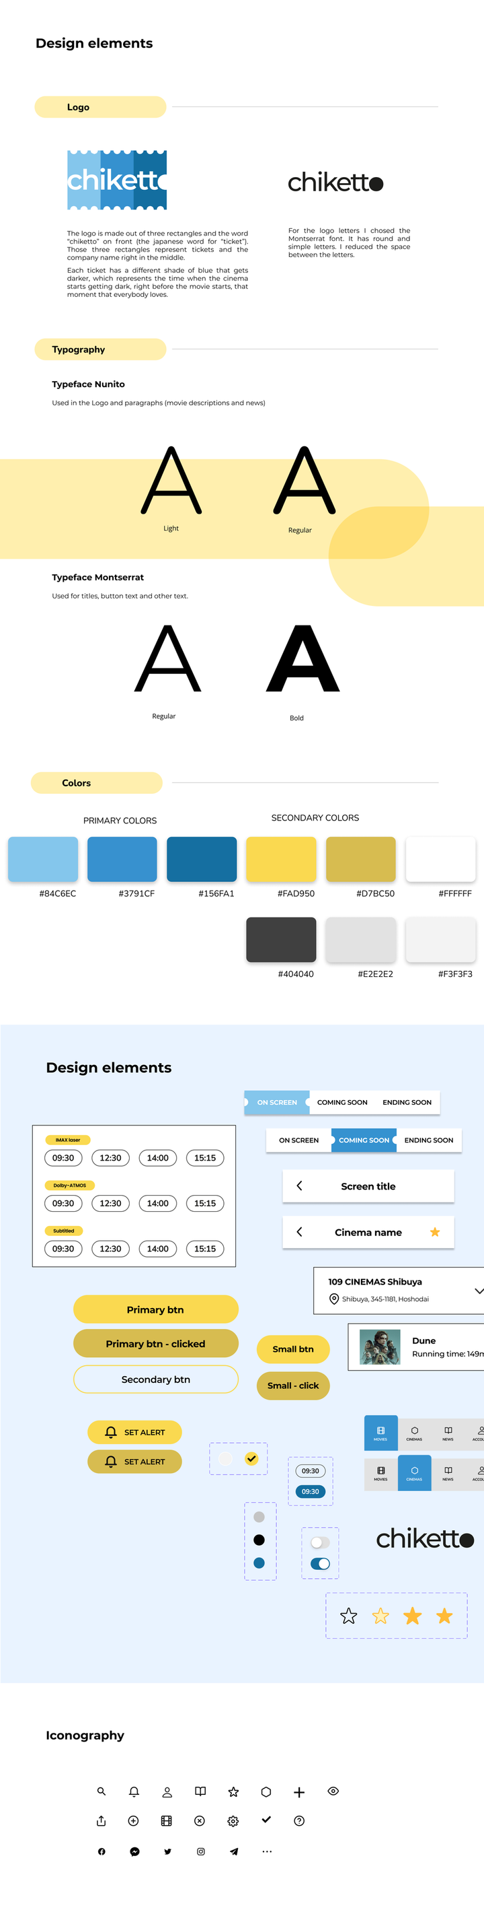Click the eye icon in Iconography
Screen dimensions: 484x1918
coord(333,1791)
